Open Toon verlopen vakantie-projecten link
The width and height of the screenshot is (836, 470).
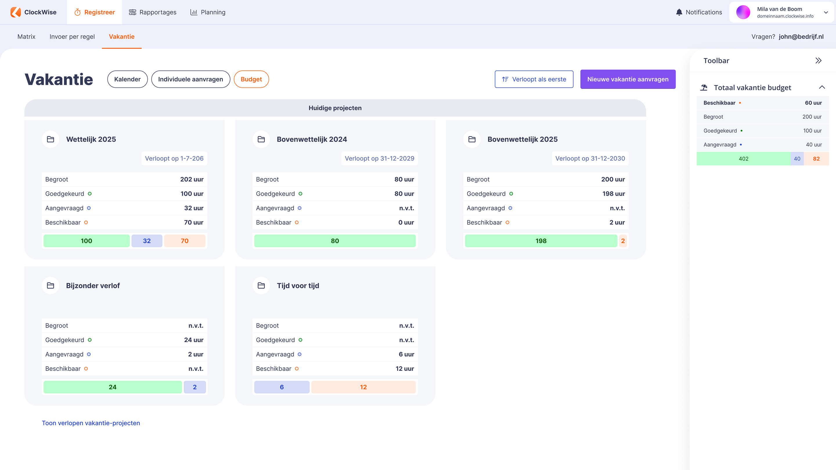(x=91, y=423)
